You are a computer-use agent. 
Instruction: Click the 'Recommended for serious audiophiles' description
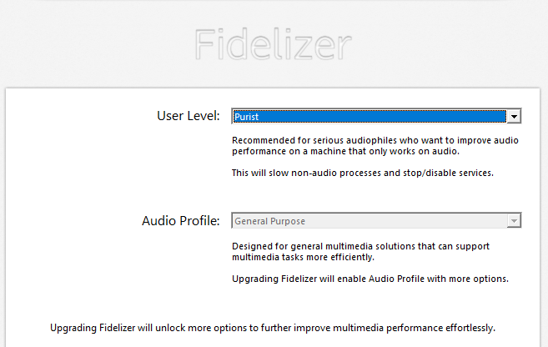(x=375, y=140)
